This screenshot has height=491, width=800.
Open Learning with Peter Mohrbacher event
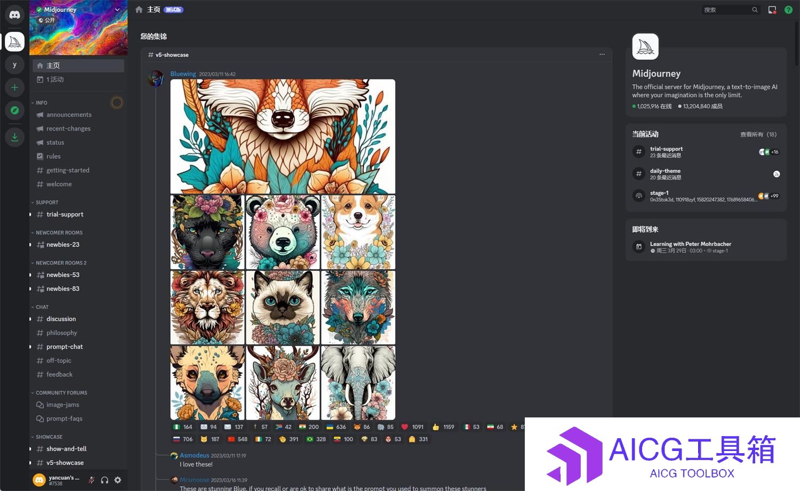pyautogui.click(x=706, y=247)
